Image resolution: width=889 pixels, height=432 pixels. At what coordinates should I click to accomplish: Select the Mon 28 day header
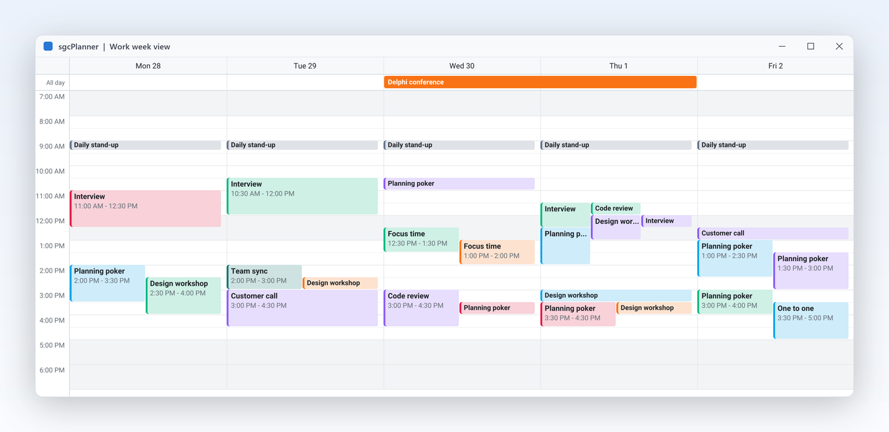point(148,66)
